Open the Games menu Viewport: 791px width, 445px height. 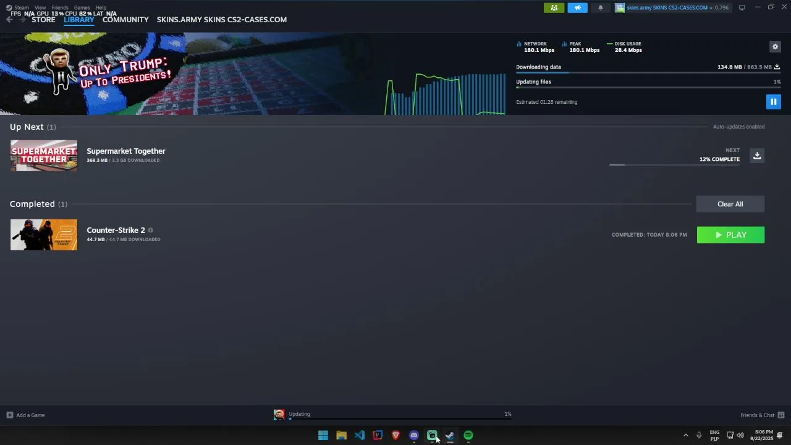point(82,7)
